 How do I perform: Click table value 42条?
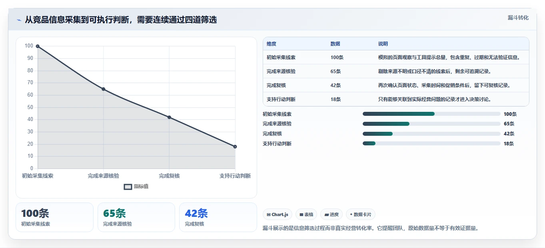click(x=336, y=85)
